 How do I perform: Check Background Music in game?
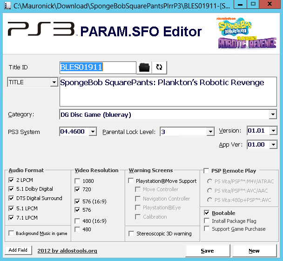[11, 233]
